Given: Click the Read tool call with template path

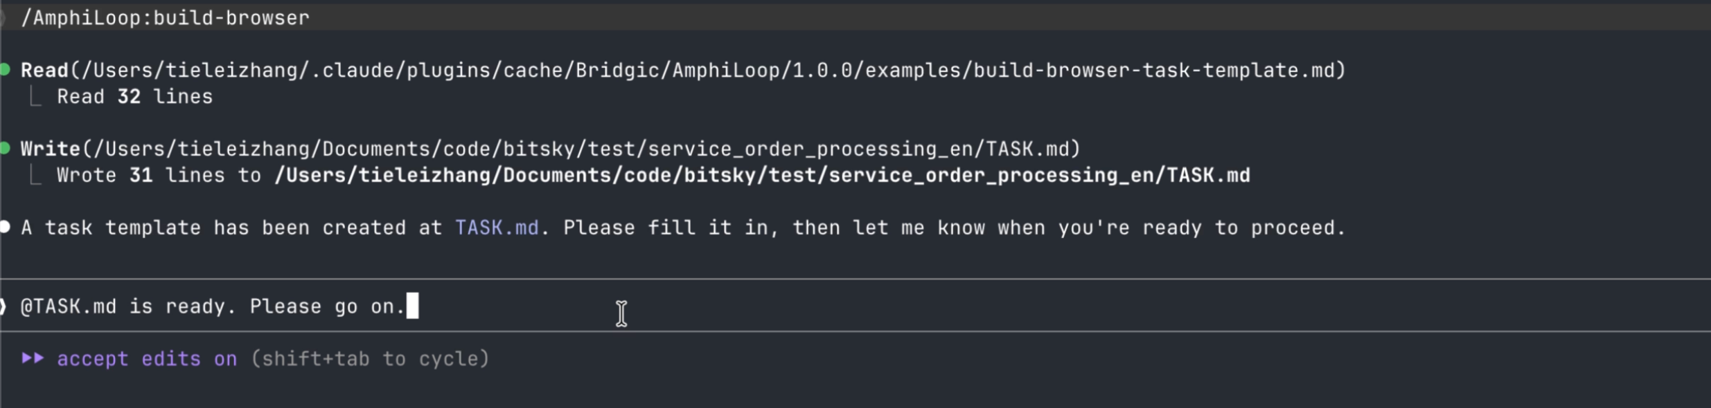Looking at the screenshot, I should (683, 71).
